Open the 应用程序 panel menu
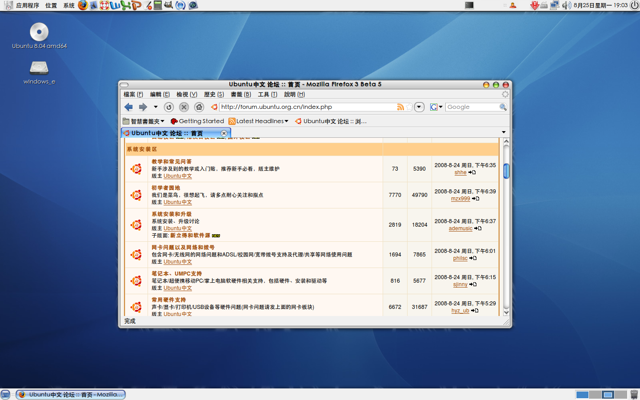640x400 pixels. [27, 5]
